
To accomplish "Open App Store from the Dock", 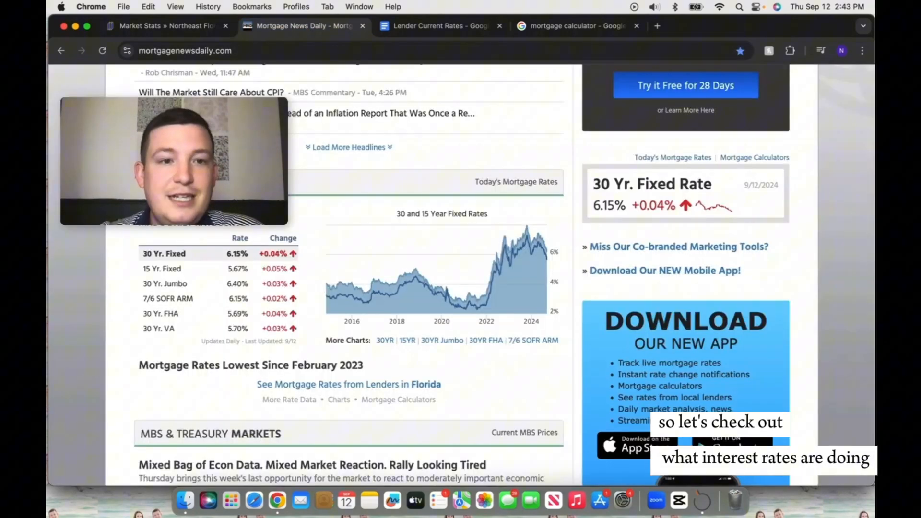I will [600, 501].
